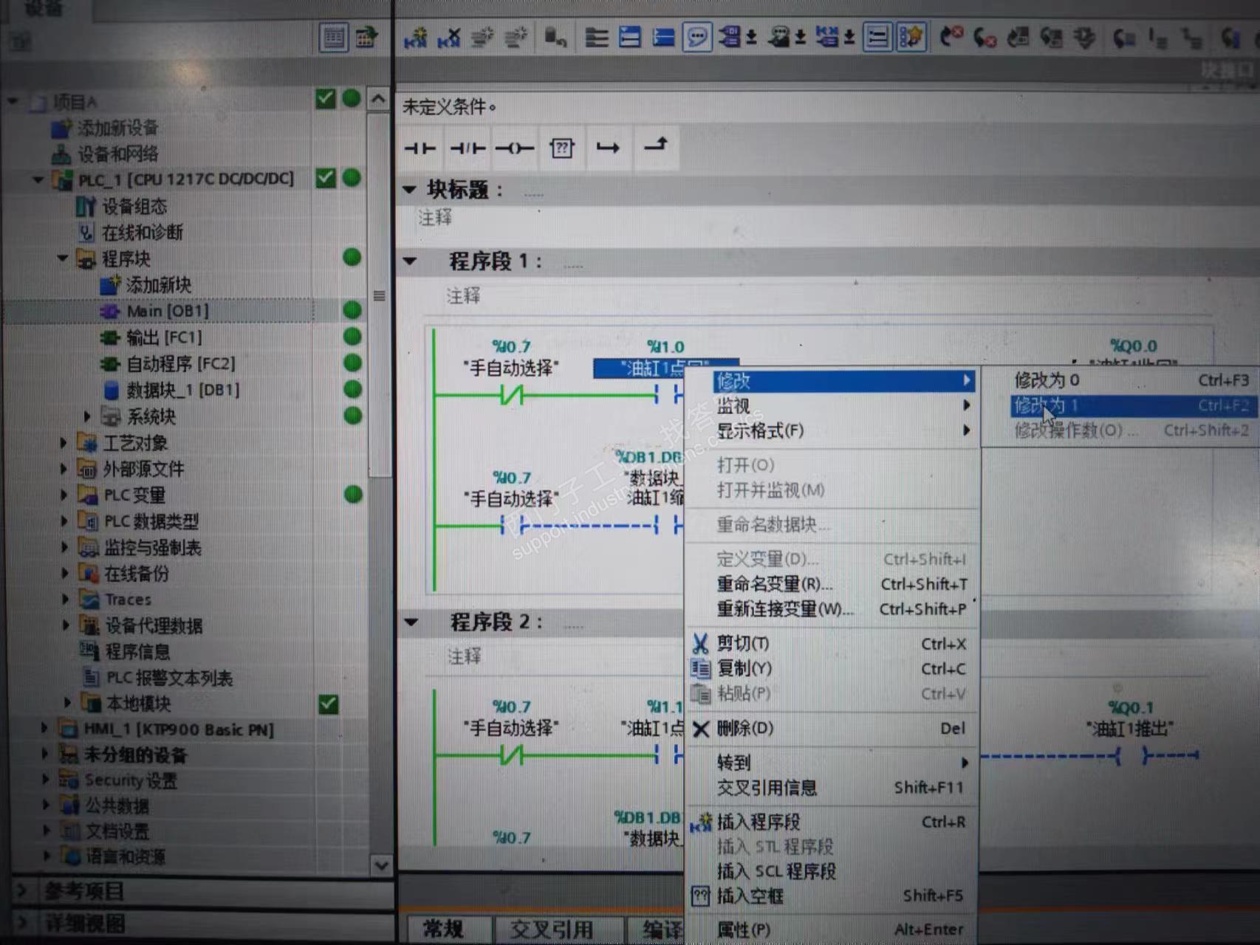
Task: Click 添加新块 under 程序块
Action: pyautogui.click(x=158, y=285)
